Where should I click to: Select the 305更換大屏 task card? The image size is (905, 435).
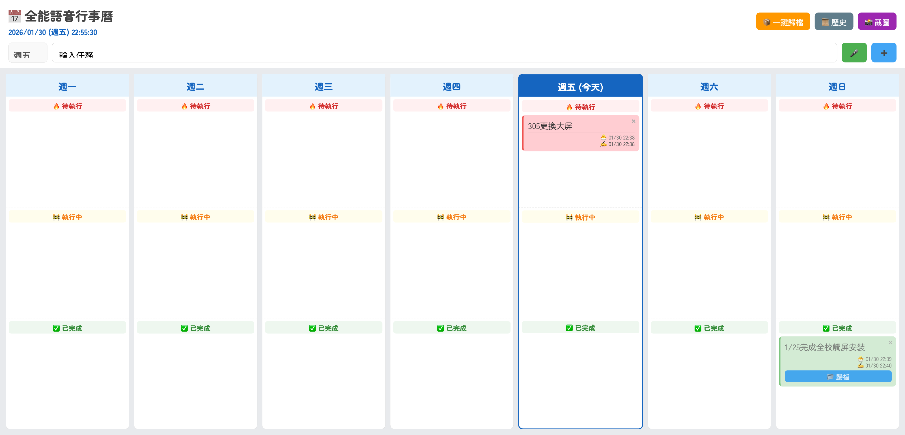[580, 133]
